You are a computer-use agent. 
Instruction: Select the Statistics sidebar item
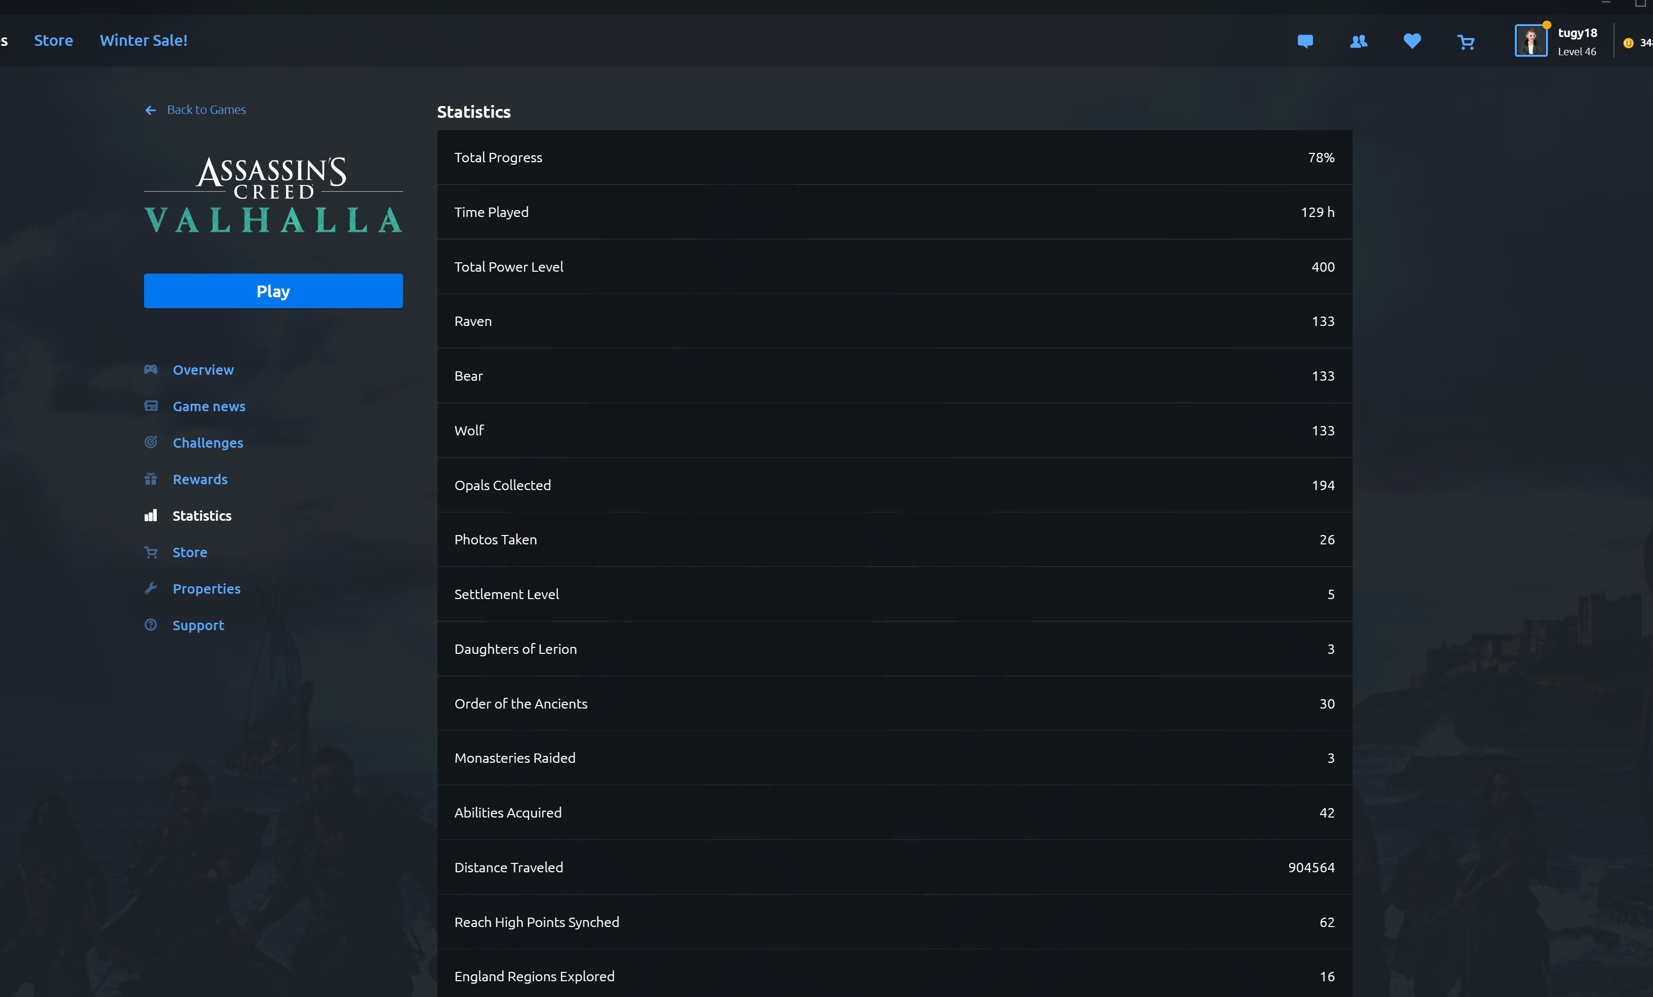click(202, 516)
